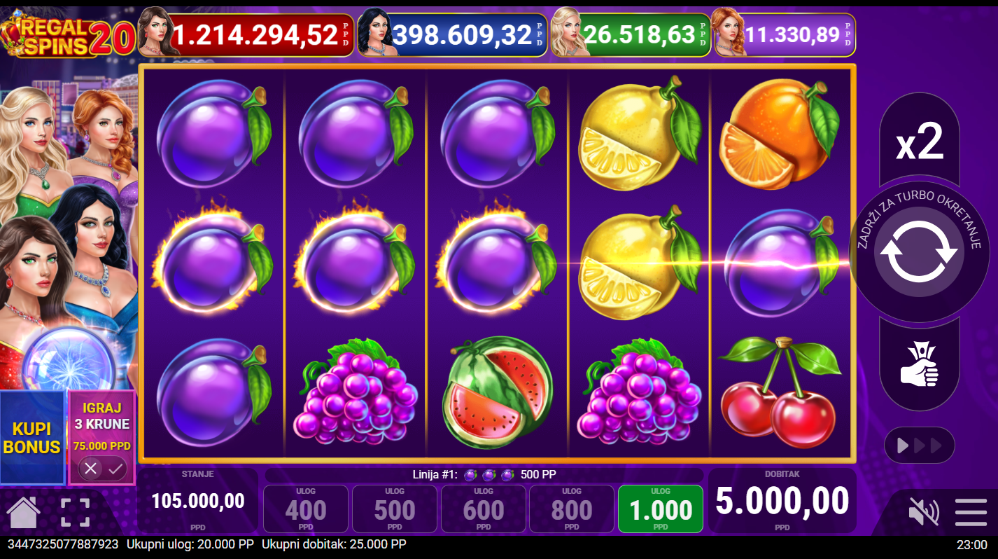998x559 pixels.
Task: Spin the reels with the circular arrows button
Action: 918,251
